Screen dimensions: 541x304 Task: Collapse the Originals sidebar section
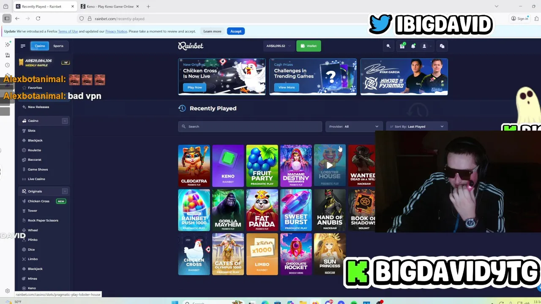click(x=65, y=191)
